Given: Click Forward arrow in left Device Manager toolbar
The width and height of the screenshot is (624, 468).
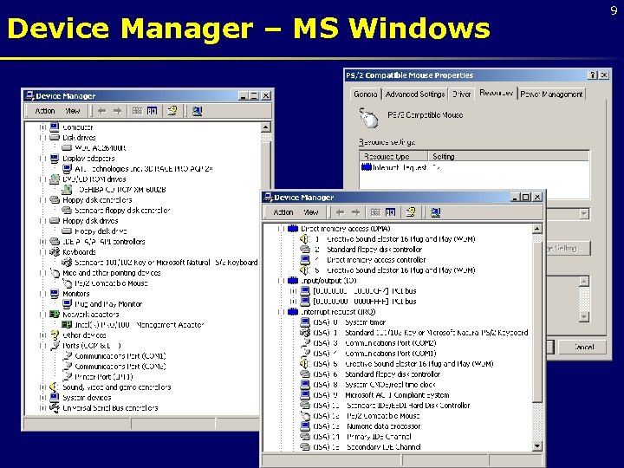Looking at the screenshot, I should coord(117,111).
